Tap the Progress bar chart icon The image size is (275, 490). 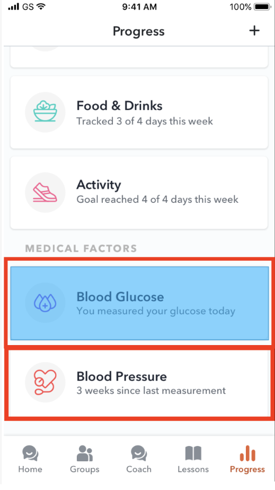click(247, 453)
